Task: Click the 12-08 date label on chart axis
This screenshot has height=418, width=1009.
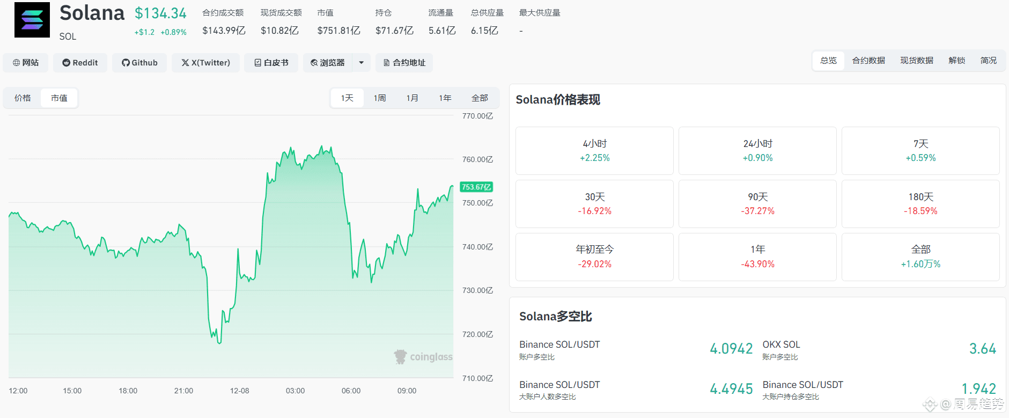Action: click(x=239, y=391)
